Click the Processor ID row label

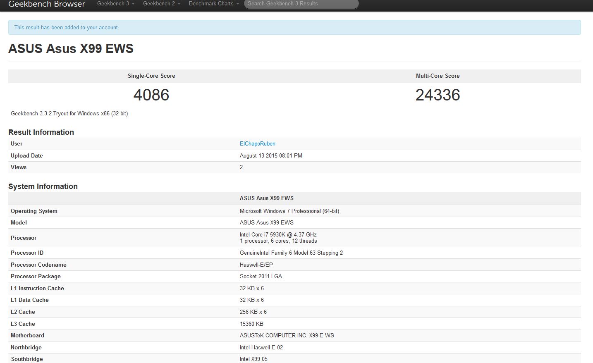click(x=27, y=253)
